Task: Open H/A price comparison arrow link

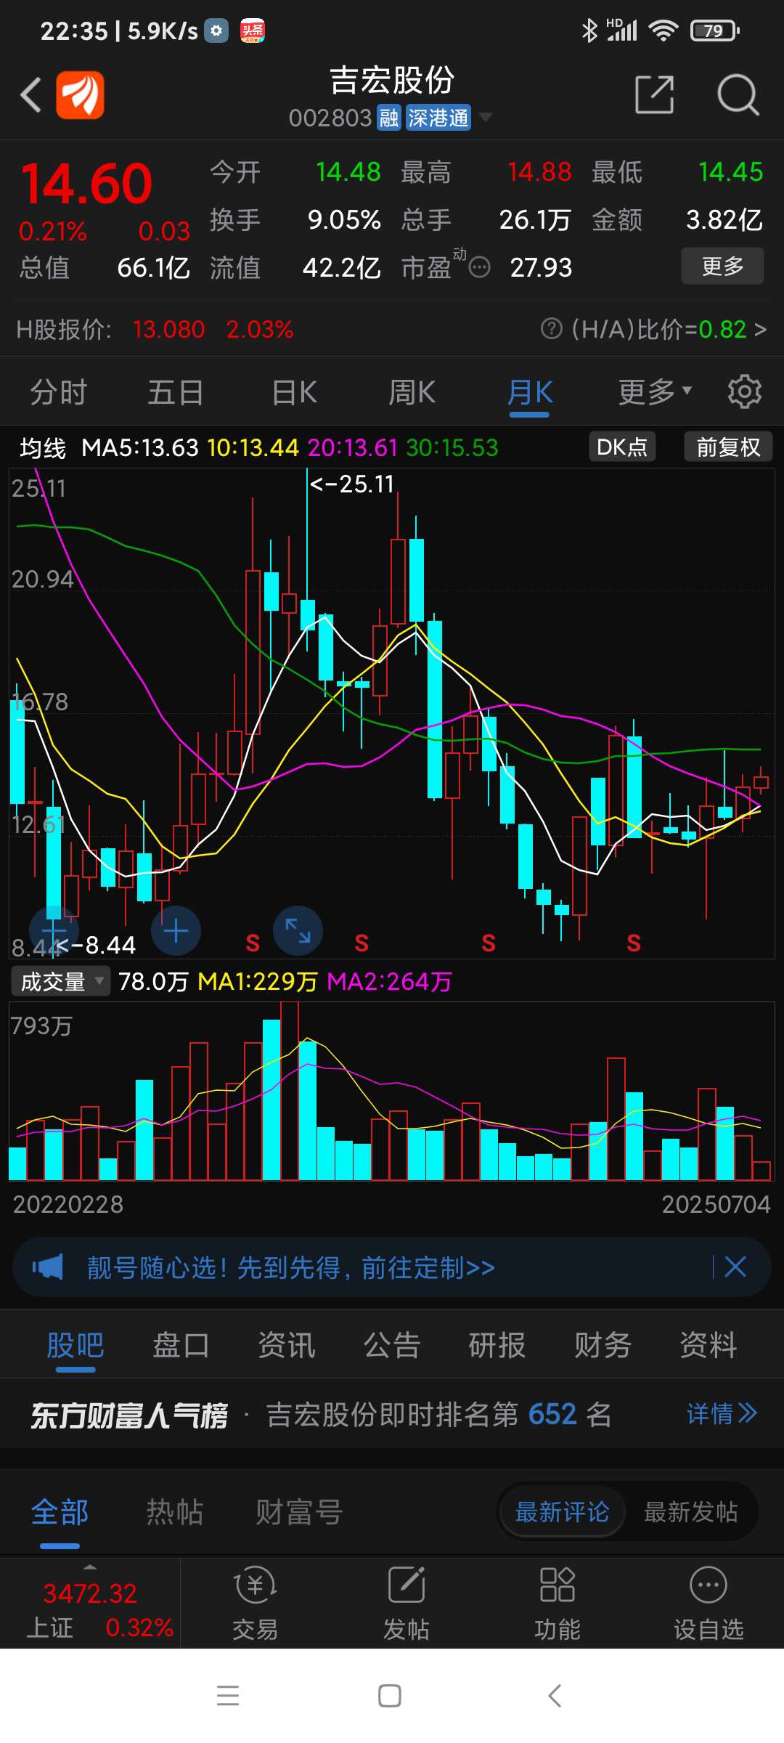Action: [x=760, y=330]
